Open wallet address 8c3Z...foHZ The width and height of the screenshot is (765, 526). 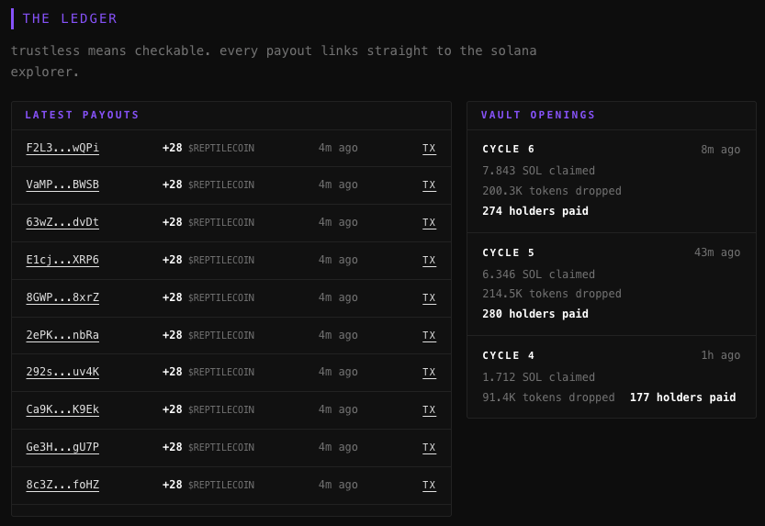62,485
